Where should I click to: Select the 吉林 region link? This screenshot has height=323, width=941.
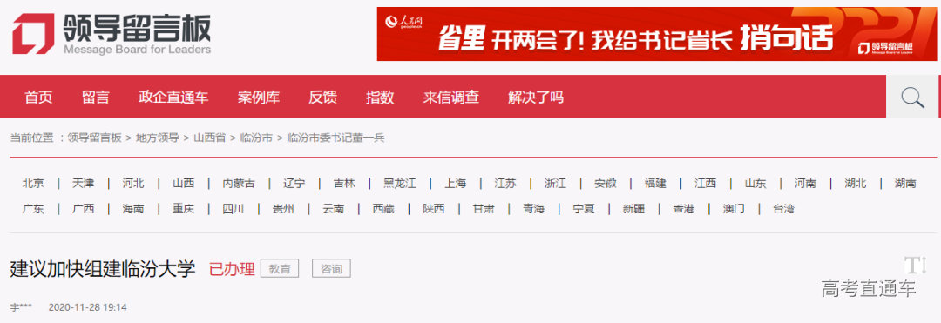[344, 184]
